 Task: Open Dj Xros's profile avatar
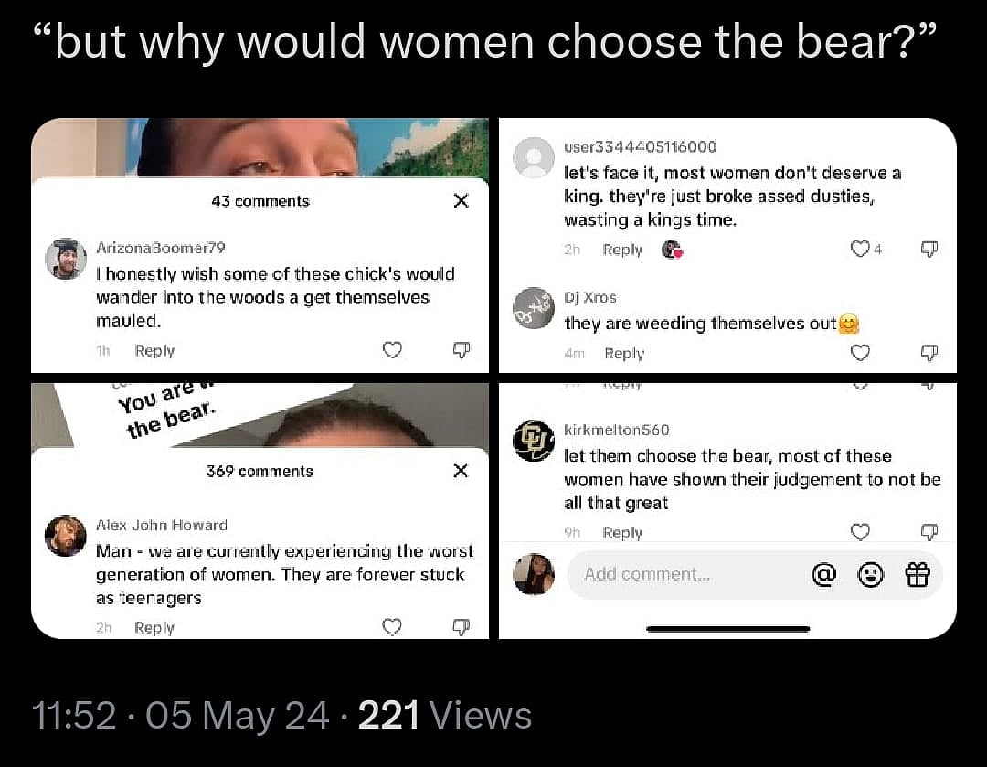534,311
